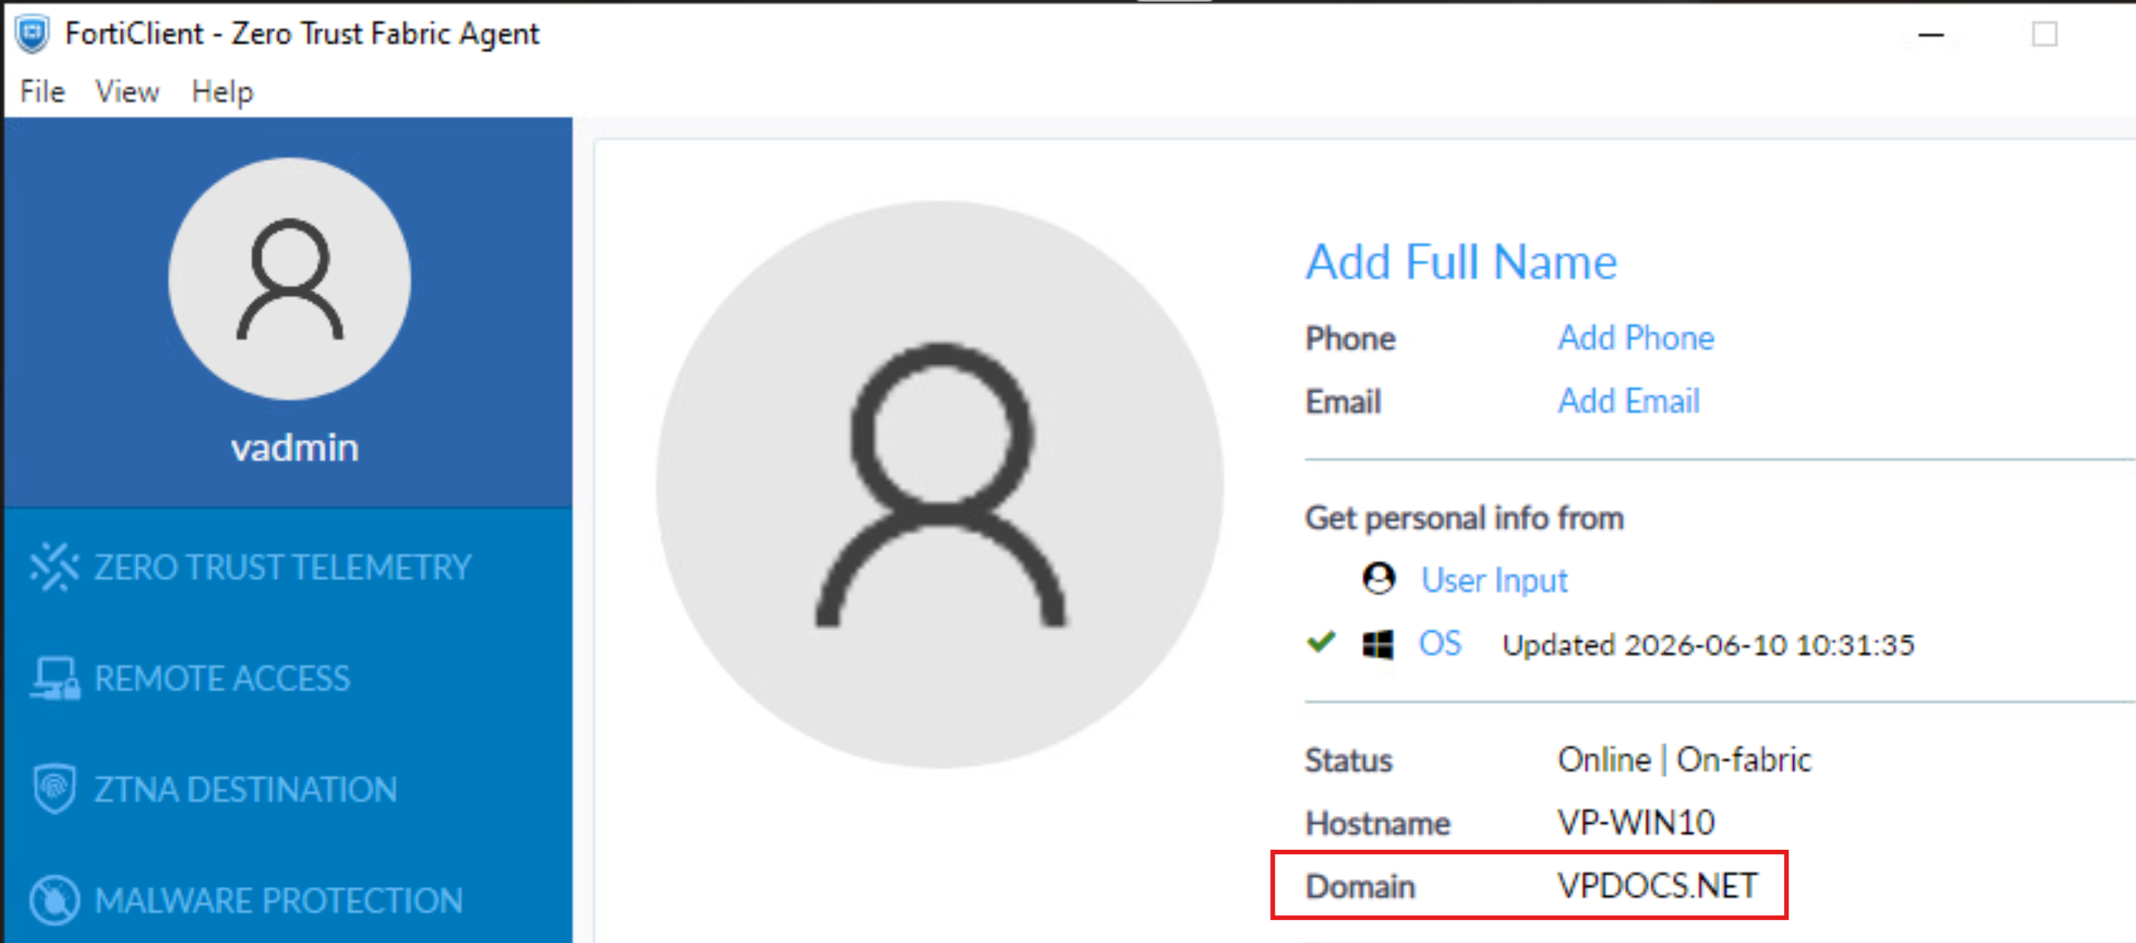Click the User Input person icon
This screenshot has height=943, width=2136.
point(1379,579)
